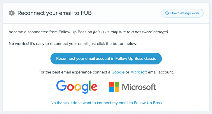Follow the blue Microsoft text link
The width and height of the screenshot is (212, 114).
click(x=139, y=72)
